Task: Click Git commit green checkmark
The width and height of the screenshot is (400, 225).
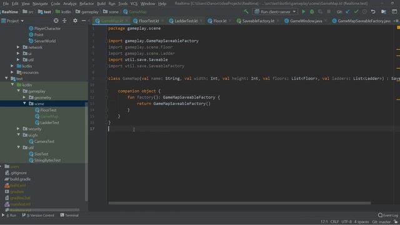Action: click(356, 12)
